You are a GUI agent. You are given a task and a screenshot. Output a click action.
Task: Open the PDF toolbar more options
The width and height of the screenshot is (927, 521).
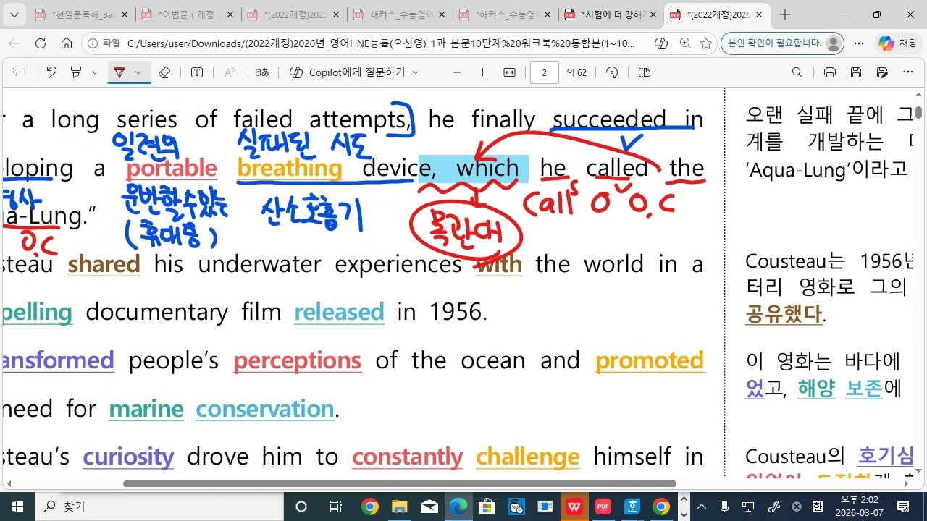click(908, 72)
